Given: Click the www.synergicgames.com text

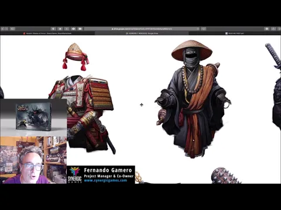Looking at the screenshot, I should point(105,180).
